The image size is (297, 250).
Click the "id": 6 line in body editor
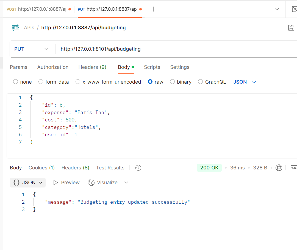(x=53, y=105)
